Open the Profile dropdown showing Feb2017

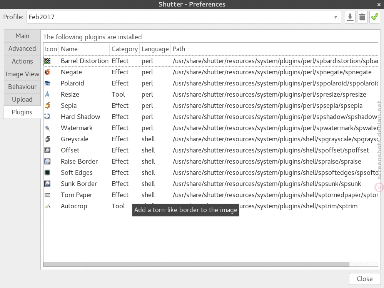184,17
